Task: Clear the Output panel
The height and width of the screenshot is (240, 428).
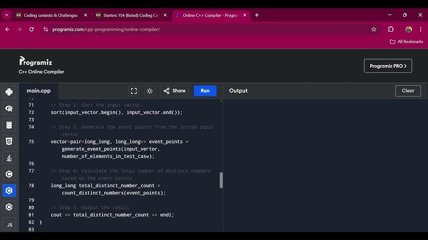Action: (x=408, y=91)
